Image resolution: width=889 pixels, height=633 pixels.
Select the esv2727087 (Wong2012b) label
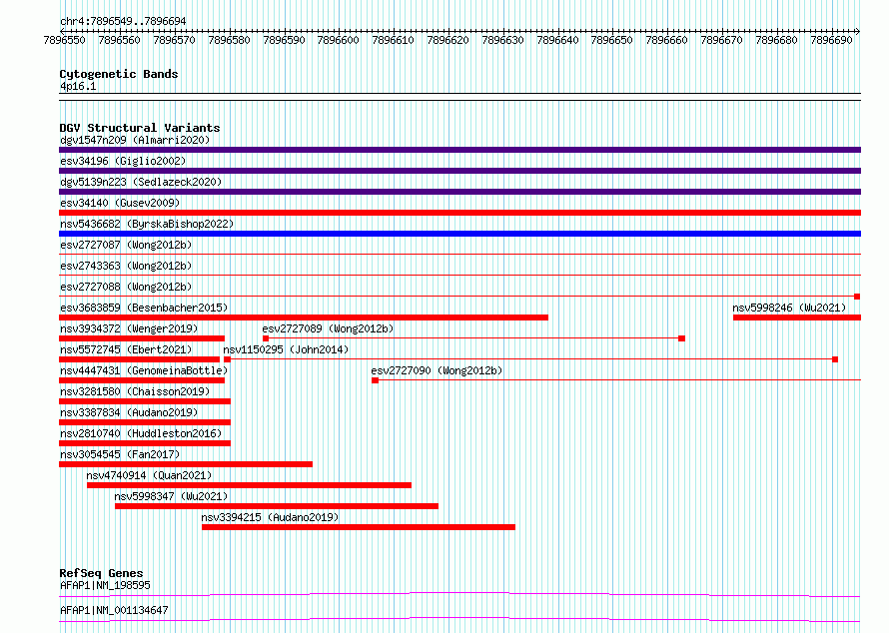point(126,245)
